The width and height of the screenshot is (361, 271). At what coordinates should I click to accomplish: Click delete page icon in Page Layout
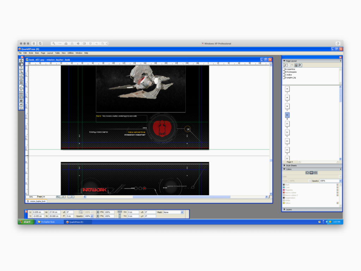[300, 65]
